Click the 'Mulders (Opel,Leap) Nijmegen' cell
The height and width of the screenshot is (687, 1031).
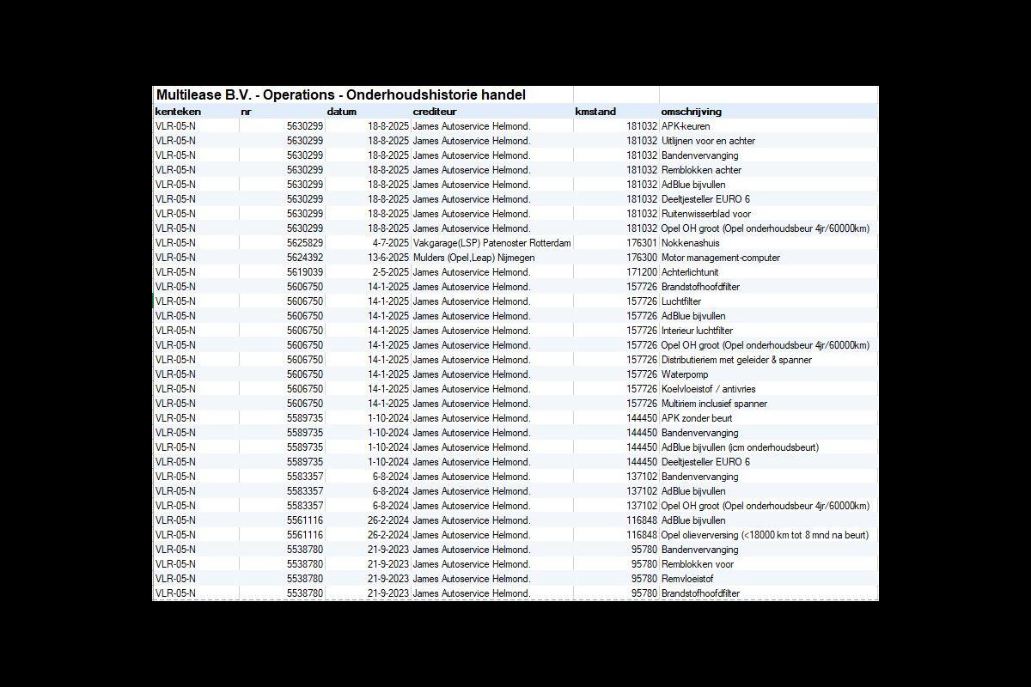pos(473,258)
